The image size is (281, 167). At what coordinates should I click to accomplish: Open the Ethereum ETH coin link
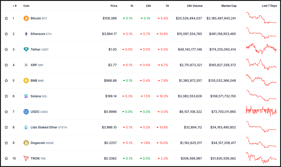[x=41, y=34]
